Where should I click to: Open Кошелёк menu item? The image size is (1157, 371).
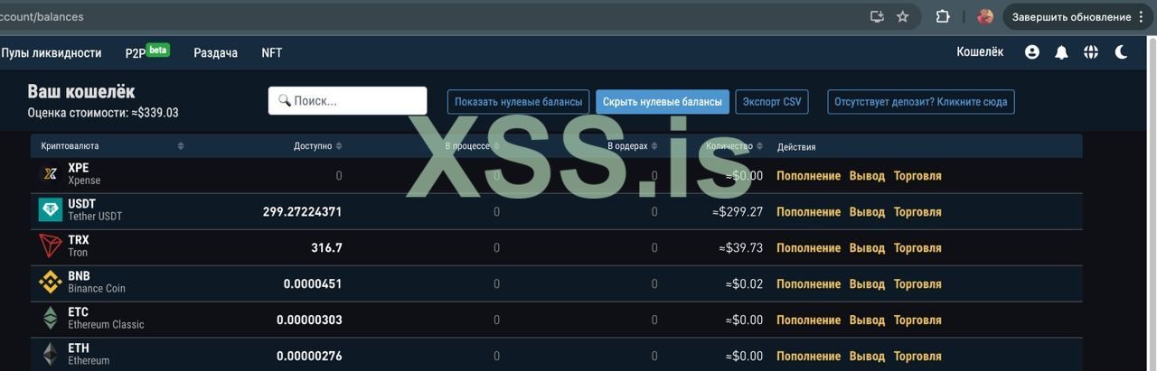(x=980, y=52)
